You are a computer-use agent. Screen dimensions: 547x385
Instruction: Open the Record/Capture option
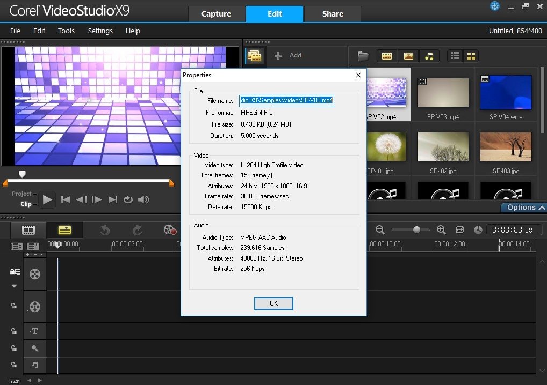click(170, 230)
